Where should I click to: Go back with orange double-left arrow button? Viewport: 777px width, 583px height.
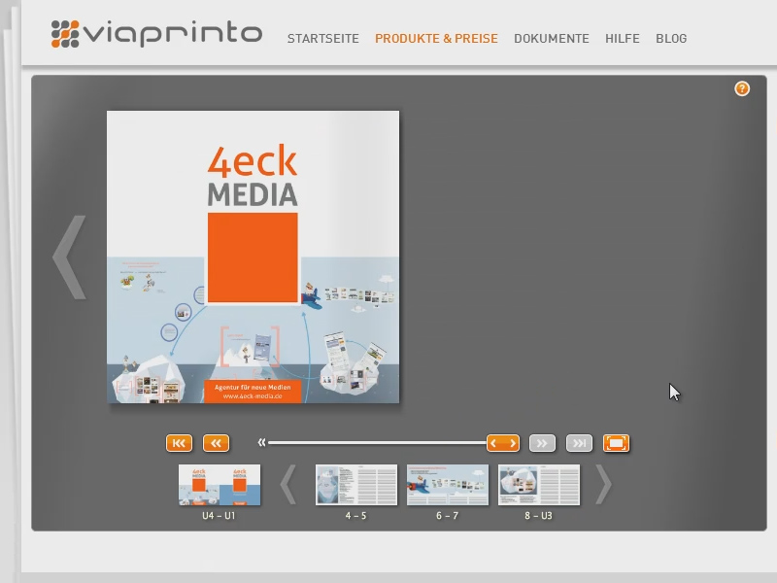tap(216, 443)
